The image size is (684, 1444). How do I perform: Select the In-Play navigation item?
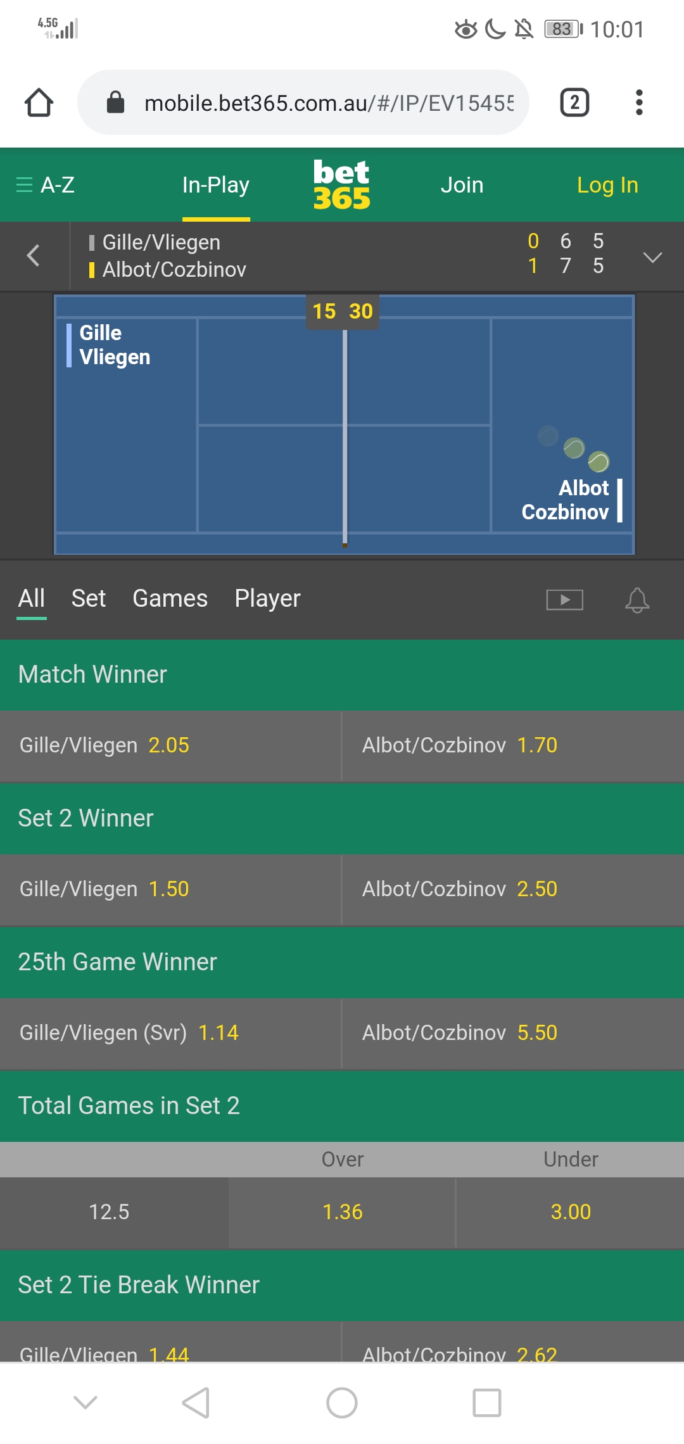tap(216, 185)
